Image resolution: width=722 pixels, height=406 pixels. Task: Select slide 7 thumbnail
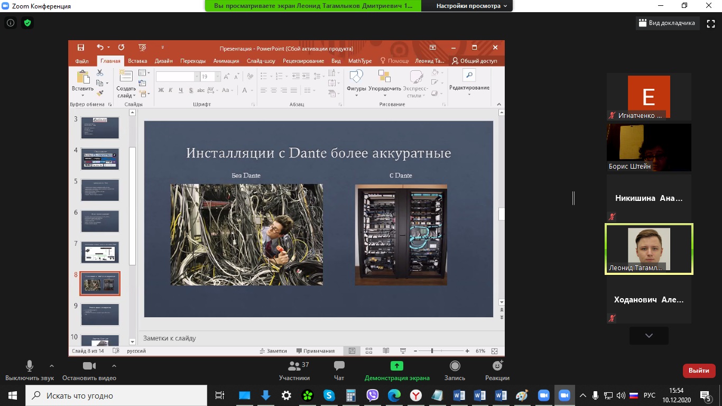(x=100, y=252)
